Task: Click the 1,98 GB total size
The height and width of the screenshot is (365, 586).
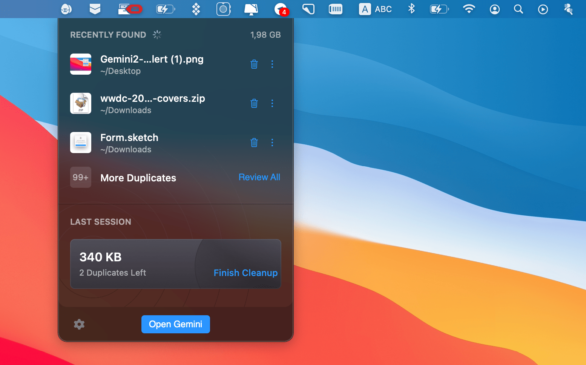Action: point(265,35)
